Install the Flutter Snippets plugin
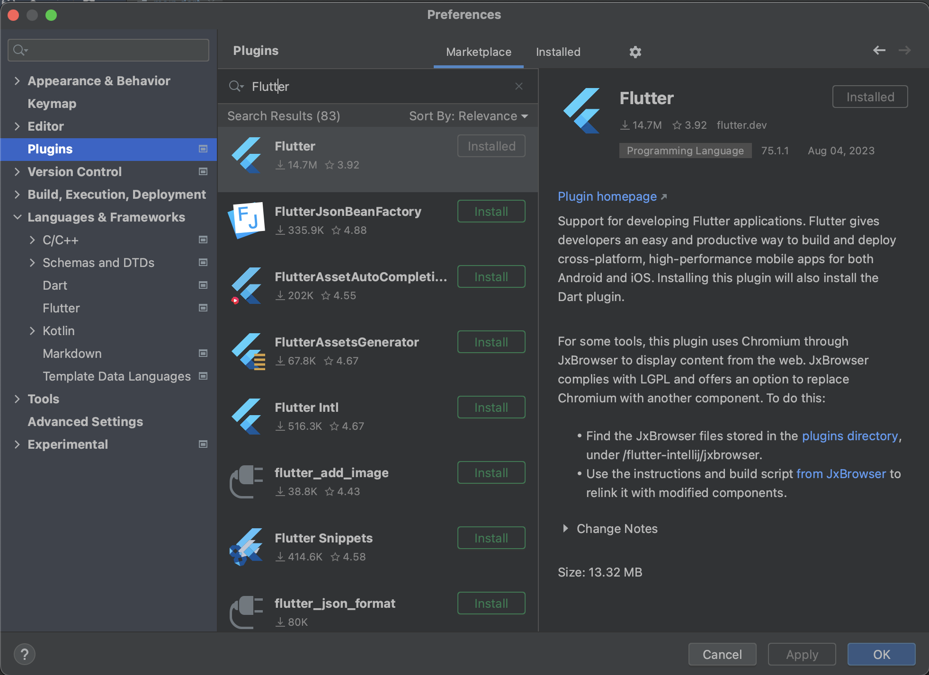This screenshot has height=675, width=929. coord(491,538)
